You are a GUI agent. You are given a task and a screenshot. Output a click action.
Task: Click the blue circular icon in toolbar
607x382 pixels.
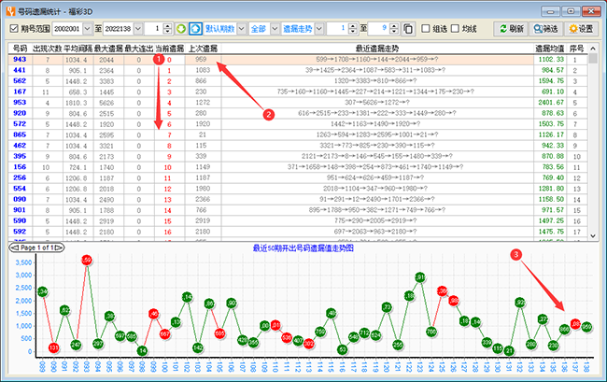(194, 29)
